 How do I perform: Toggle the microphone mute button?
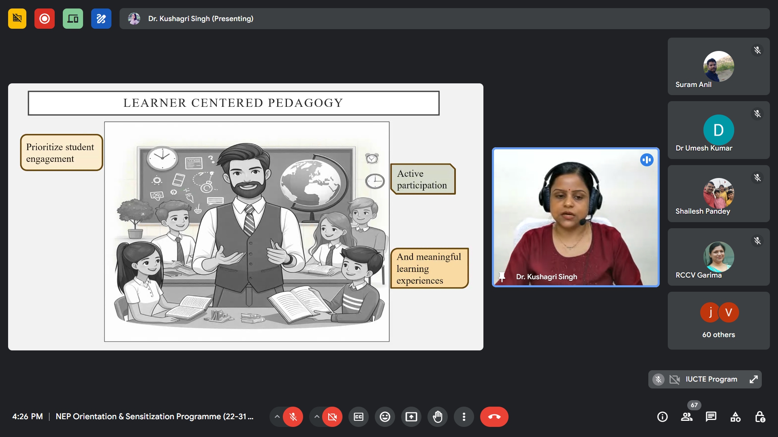pyautogui.click(x=293, y=417)
